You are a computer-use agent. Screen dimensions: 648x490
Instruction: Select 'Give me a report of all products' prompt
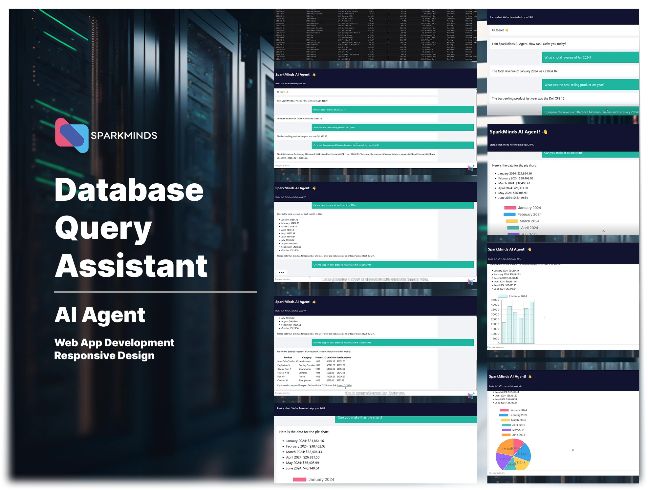pyautogui.click(x=393, y=265)
